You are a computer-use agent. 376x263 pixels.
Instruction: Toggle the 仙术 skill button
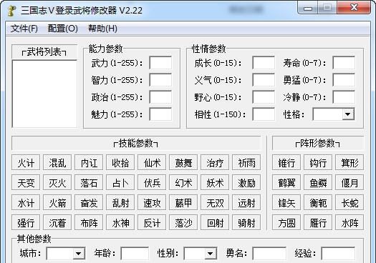152,163
